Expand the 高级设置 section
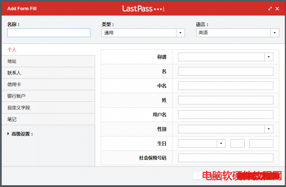This screenshot has width=286, height=187. pyautogui.click(x=20, y=134)
